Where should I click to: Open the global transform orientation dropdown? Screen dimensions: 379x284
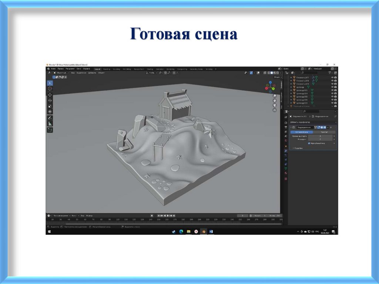tap(151, 73)
